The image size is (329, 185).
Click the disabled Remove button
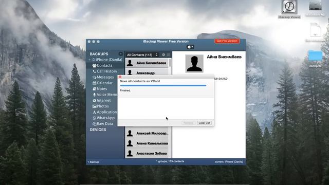click(x=189, y=123)
